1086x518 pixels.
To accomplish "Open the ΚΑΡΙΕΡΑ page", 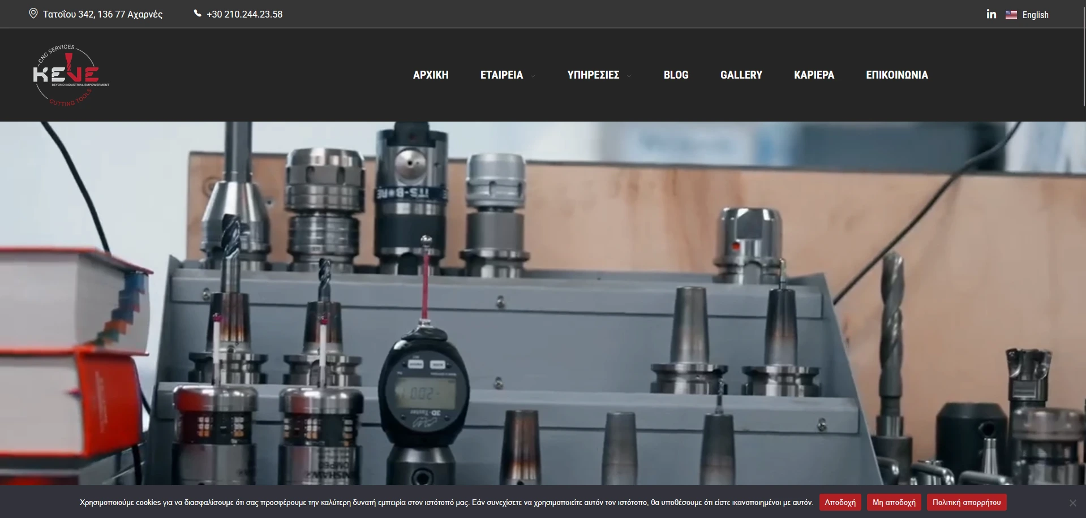I will tap(814, 75).
